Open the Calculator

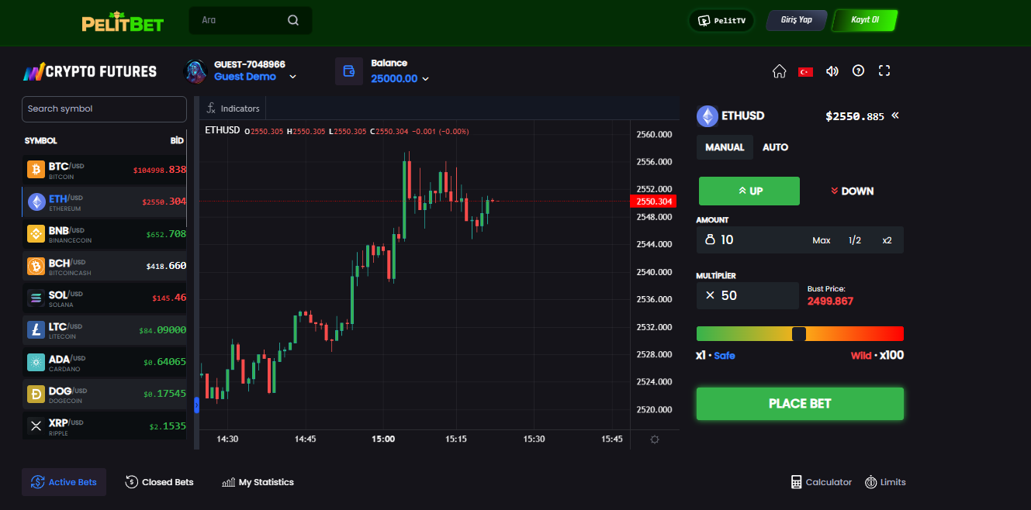click(x=821, y=482)
